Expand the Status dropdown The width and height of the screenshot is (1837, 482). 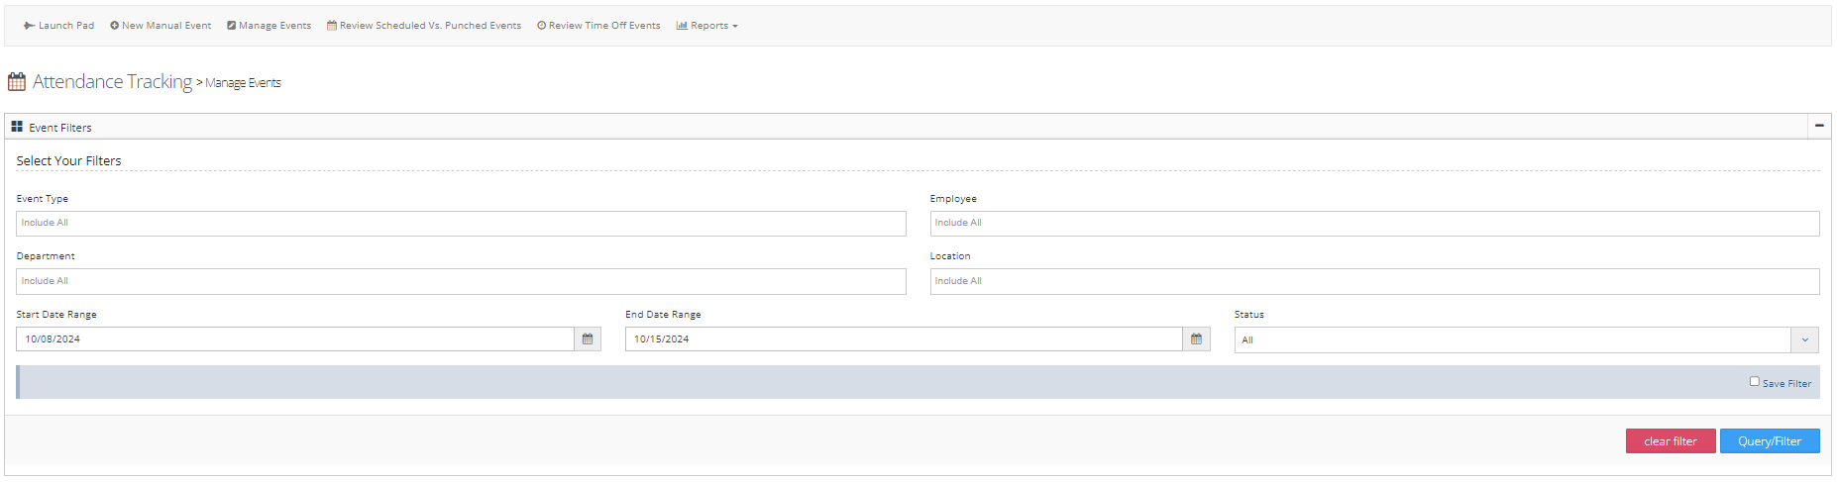(x=1804, y=340)
